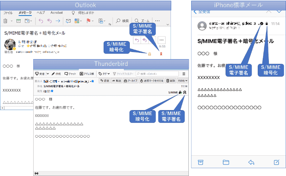Click next message down arrow in iPhone Mail
Image resolution: width=286 pixels, height=176 pixels.
coord(279,11)
